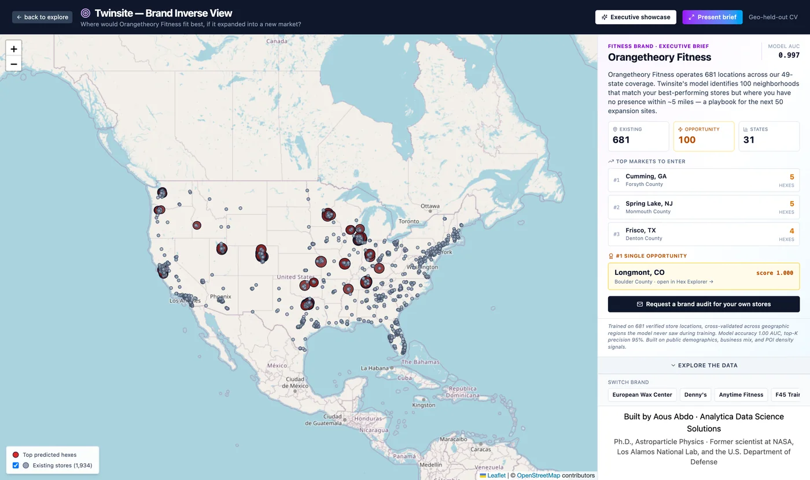Select the Opportunity 100 stat card
This screenshot has width=810, height=480.
pyautogui.click(x=704, y=136)
